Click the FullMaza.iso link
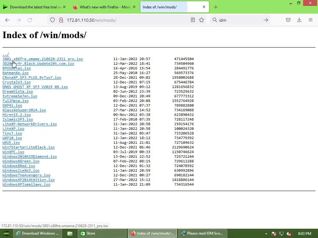 pyautogui.click(x=16, y=101)
